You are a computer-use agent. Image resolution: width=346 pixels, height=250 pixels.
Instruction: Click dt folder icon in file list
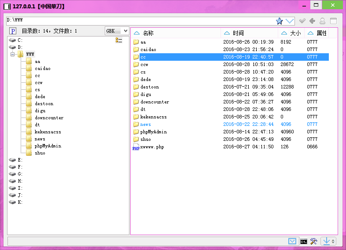[x=136, y=109]
